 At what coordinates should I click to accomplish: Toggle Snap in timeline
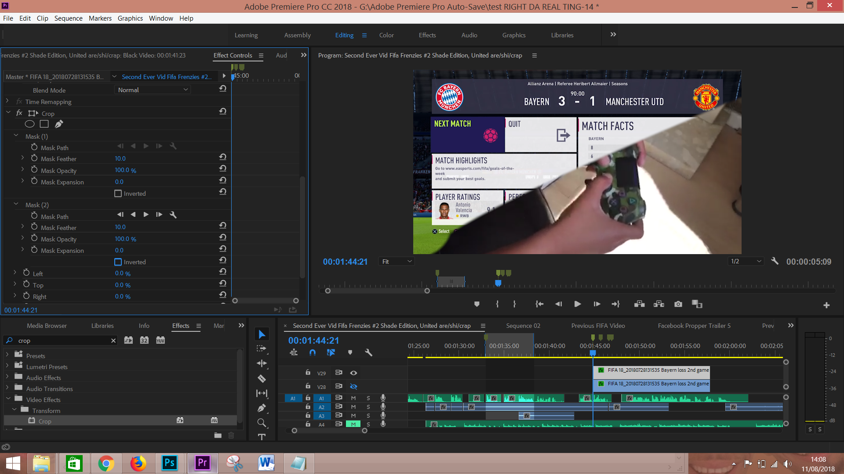313,352
